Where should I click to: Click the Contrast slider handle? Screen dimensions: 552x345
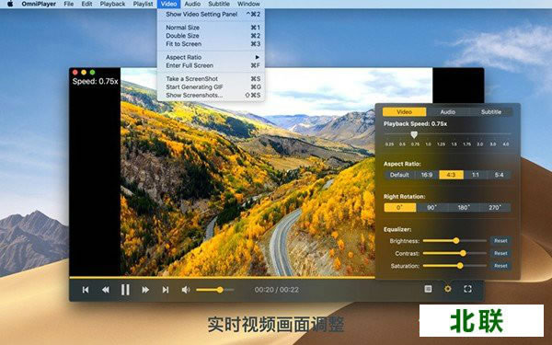pyautogui.click(x=463, y=253)
